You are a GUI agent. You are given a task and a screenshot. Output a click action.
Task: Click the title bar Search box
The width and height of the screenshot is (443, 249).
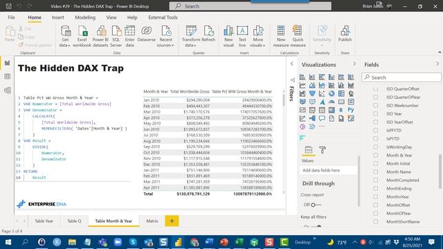click(250, 6)
